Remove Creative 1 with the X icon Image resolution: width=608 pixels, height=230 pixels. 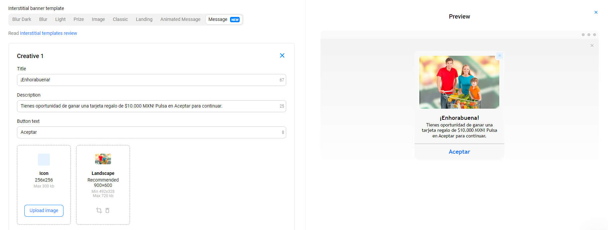(x=282, y=56)
